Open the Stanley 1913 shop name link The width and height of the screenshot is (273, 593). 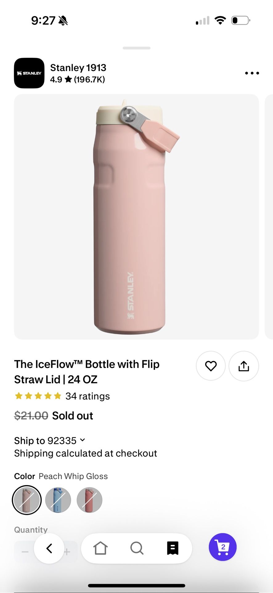pos(78,68)
